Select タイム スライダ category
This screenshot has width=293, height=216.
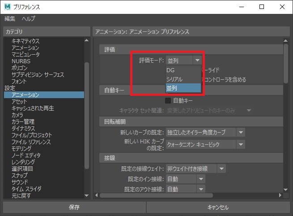point(26,189)
